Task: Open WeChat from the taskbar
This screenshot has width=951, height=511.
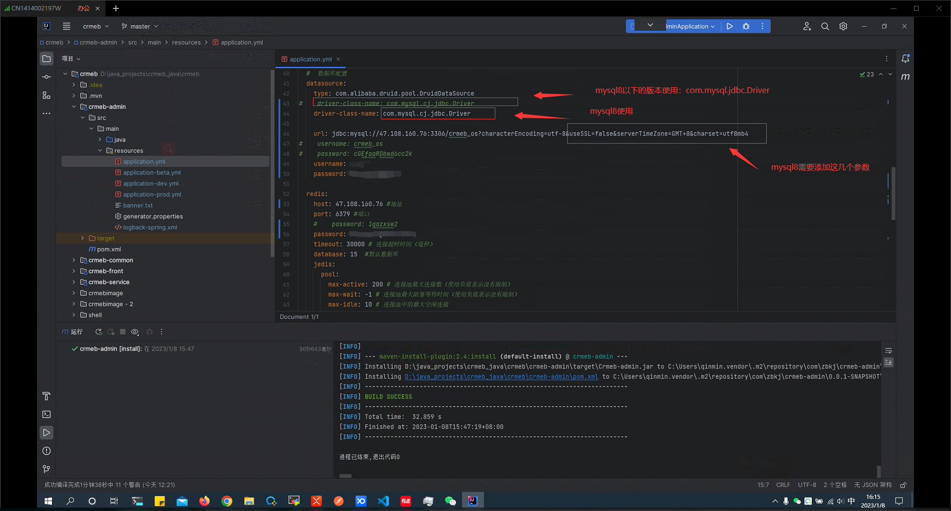Action: click(450, 501)
